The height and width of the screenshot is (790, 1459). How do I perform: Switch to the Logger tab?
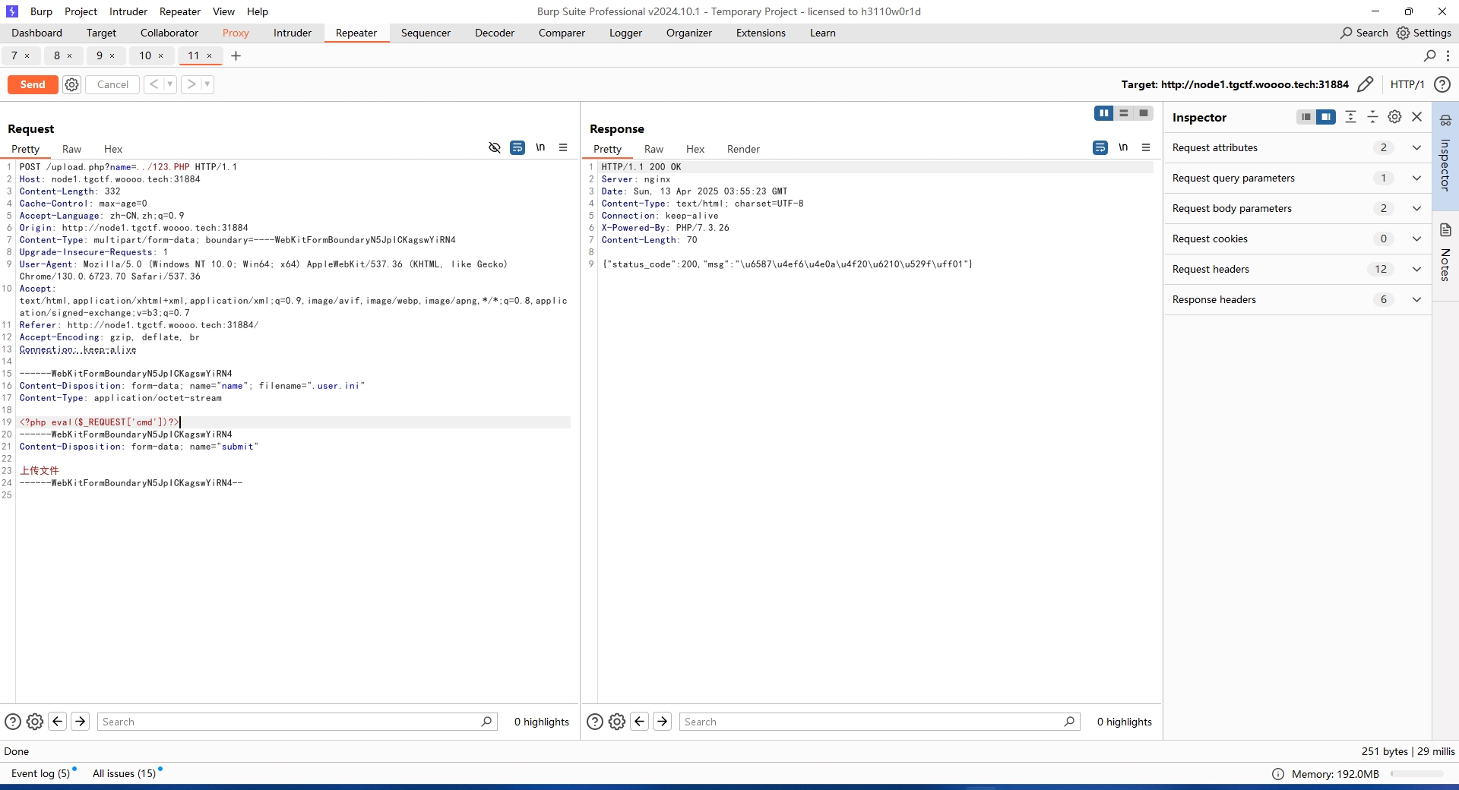625,33
